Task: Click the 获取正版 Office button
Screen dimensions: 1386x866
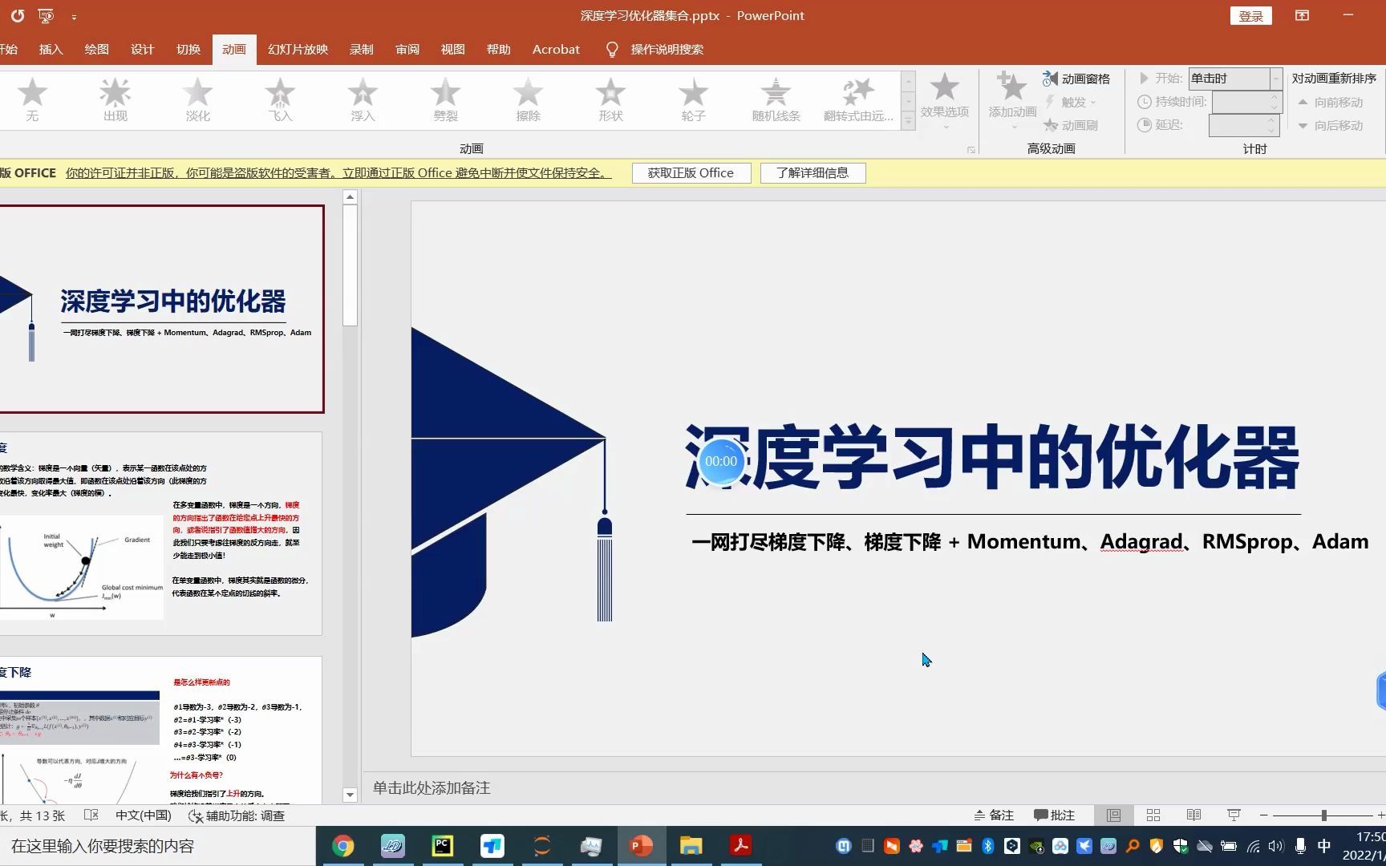Action: pos(691,172)
